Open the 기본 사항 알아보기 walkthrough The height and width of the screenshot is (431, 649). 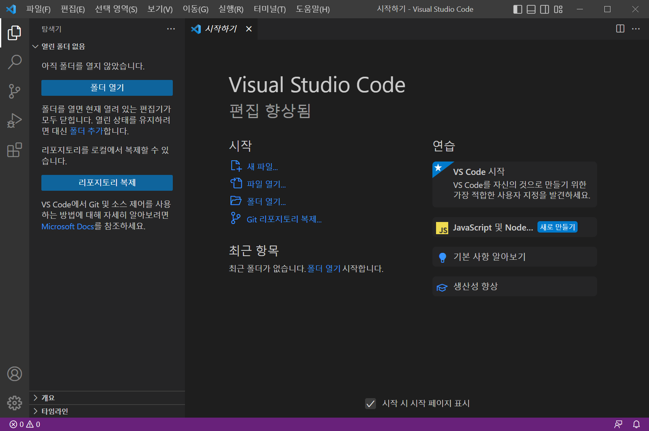515,257
